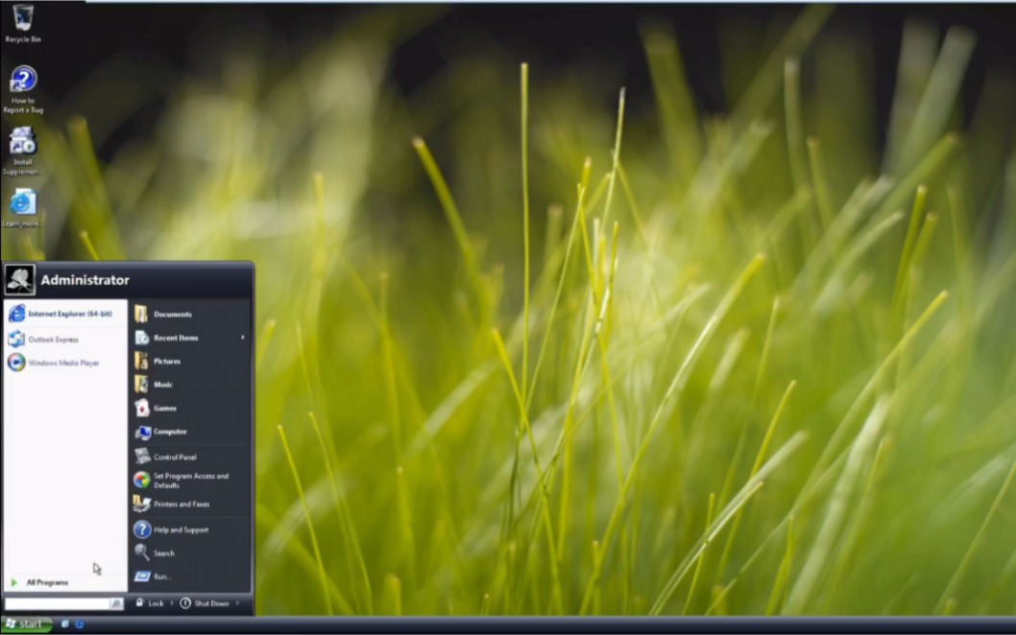Click the Internet Explorer quick launch icon
Image resolution: width=1016 pixels, height=635 pixels.
tap(79, 624)
